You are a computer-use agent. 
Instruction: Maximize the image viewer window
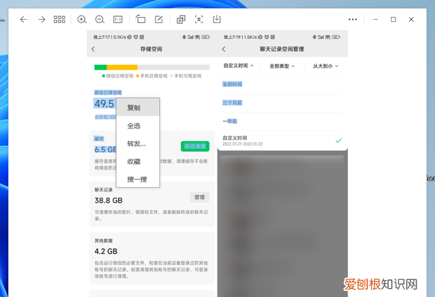(393, 20)
